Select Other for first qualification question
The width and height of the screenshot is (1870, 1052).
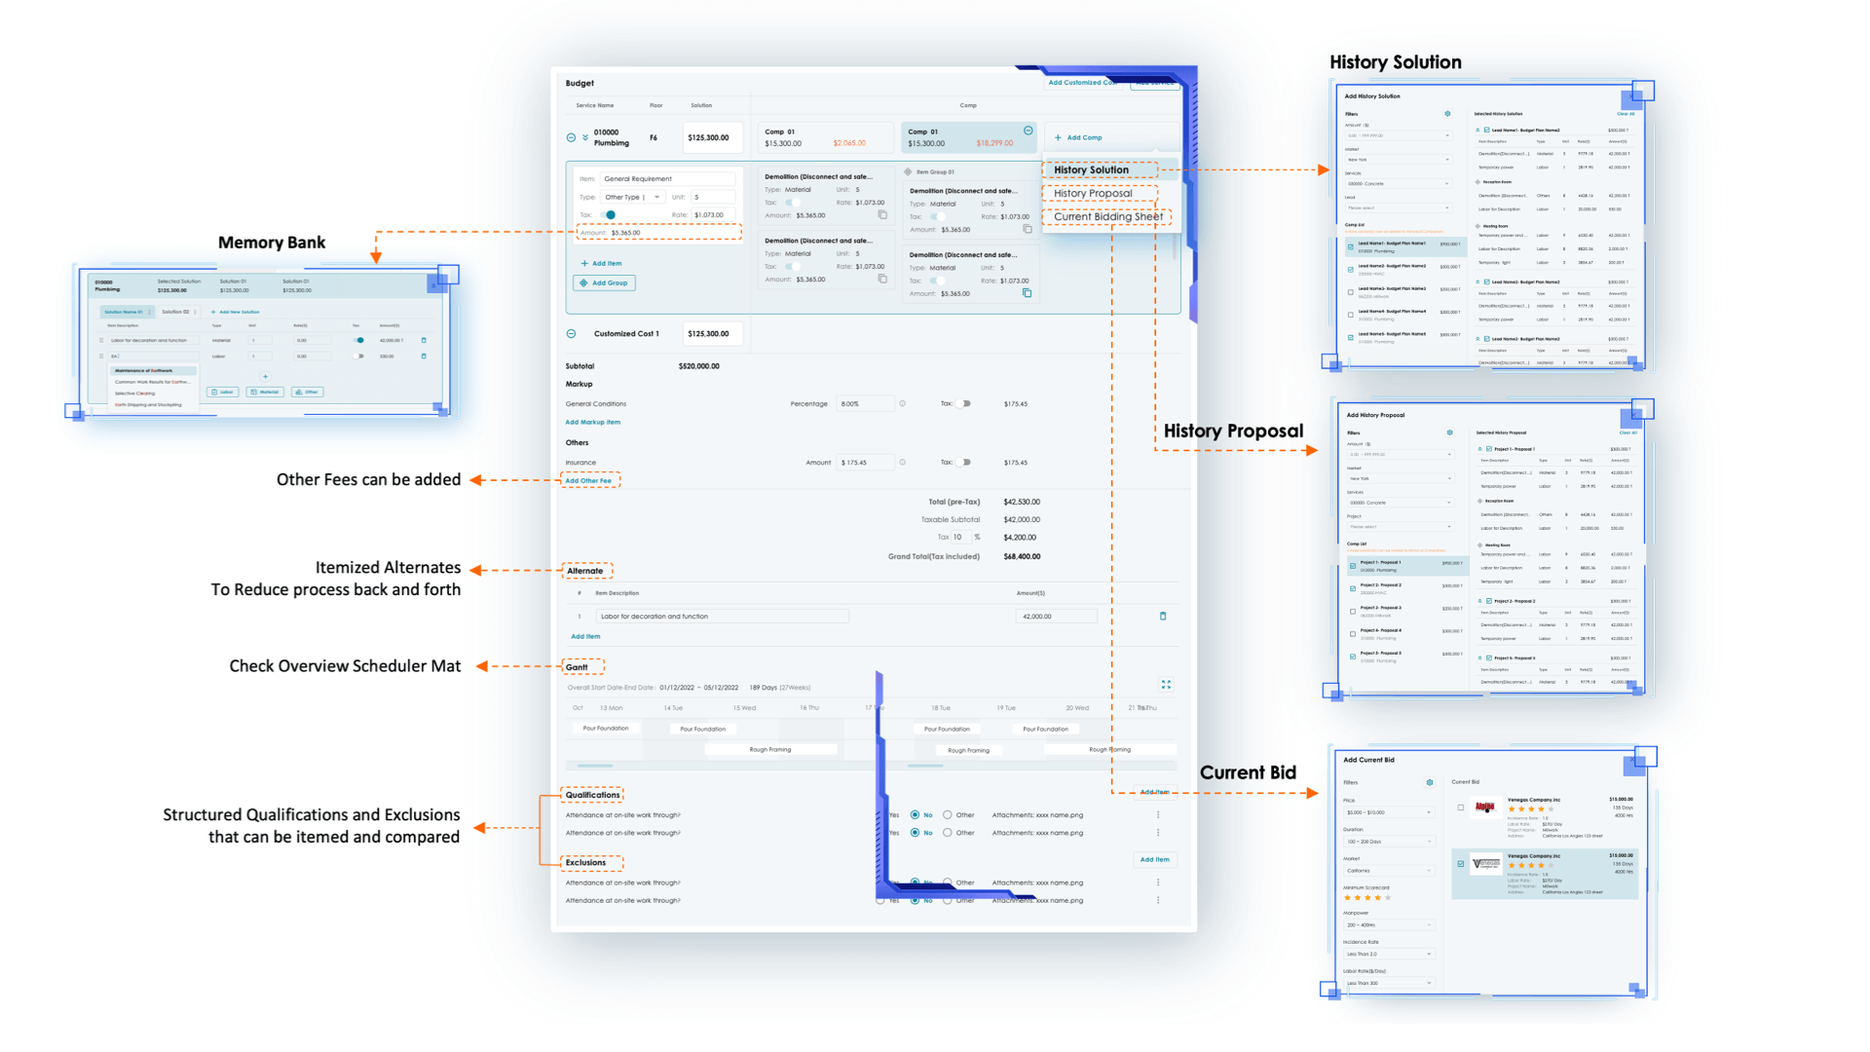click(948, 815)
